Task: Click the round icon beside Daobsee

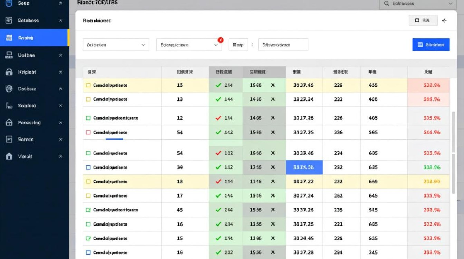Action: click(9, 89)
